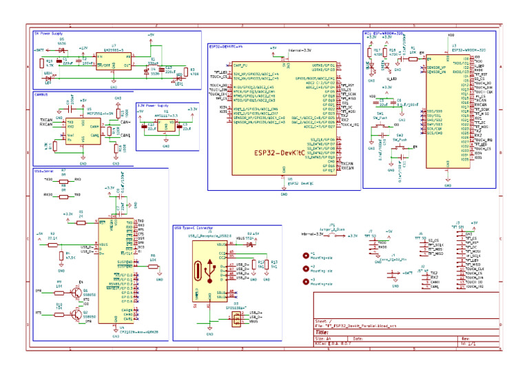Select mounting hole H3 symbol
529x374 pixels.
[x=306, y=282]
